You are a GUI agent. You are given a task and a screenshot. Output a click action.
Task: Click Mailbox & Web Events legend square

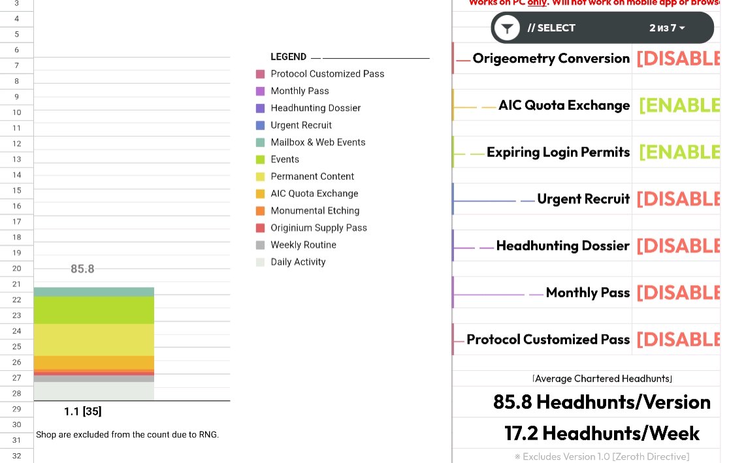260,143
